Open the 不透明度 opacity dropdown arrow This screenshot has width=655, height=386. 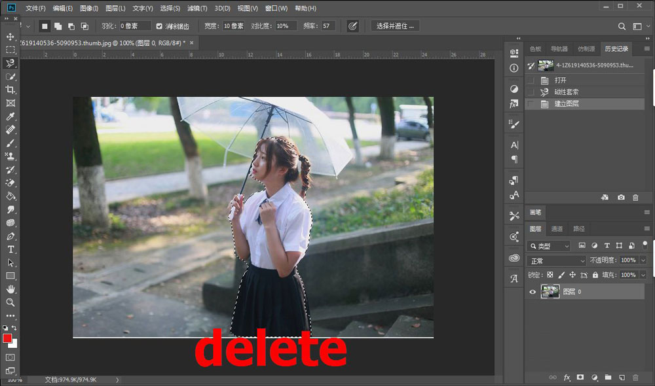tap(643, 260)
